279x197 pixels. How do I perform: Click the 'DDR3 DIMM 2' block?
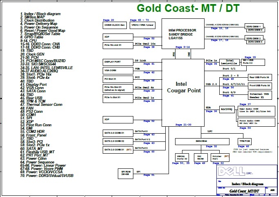pyautogui.click(x=254, y=38)
